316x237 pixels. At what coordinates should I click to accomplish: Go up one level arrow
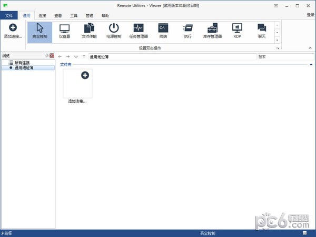point(84,57)
